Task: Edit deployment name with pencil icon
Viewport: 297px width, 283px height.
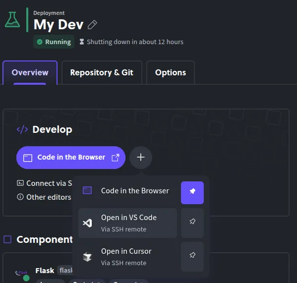Action: (92, 25)
